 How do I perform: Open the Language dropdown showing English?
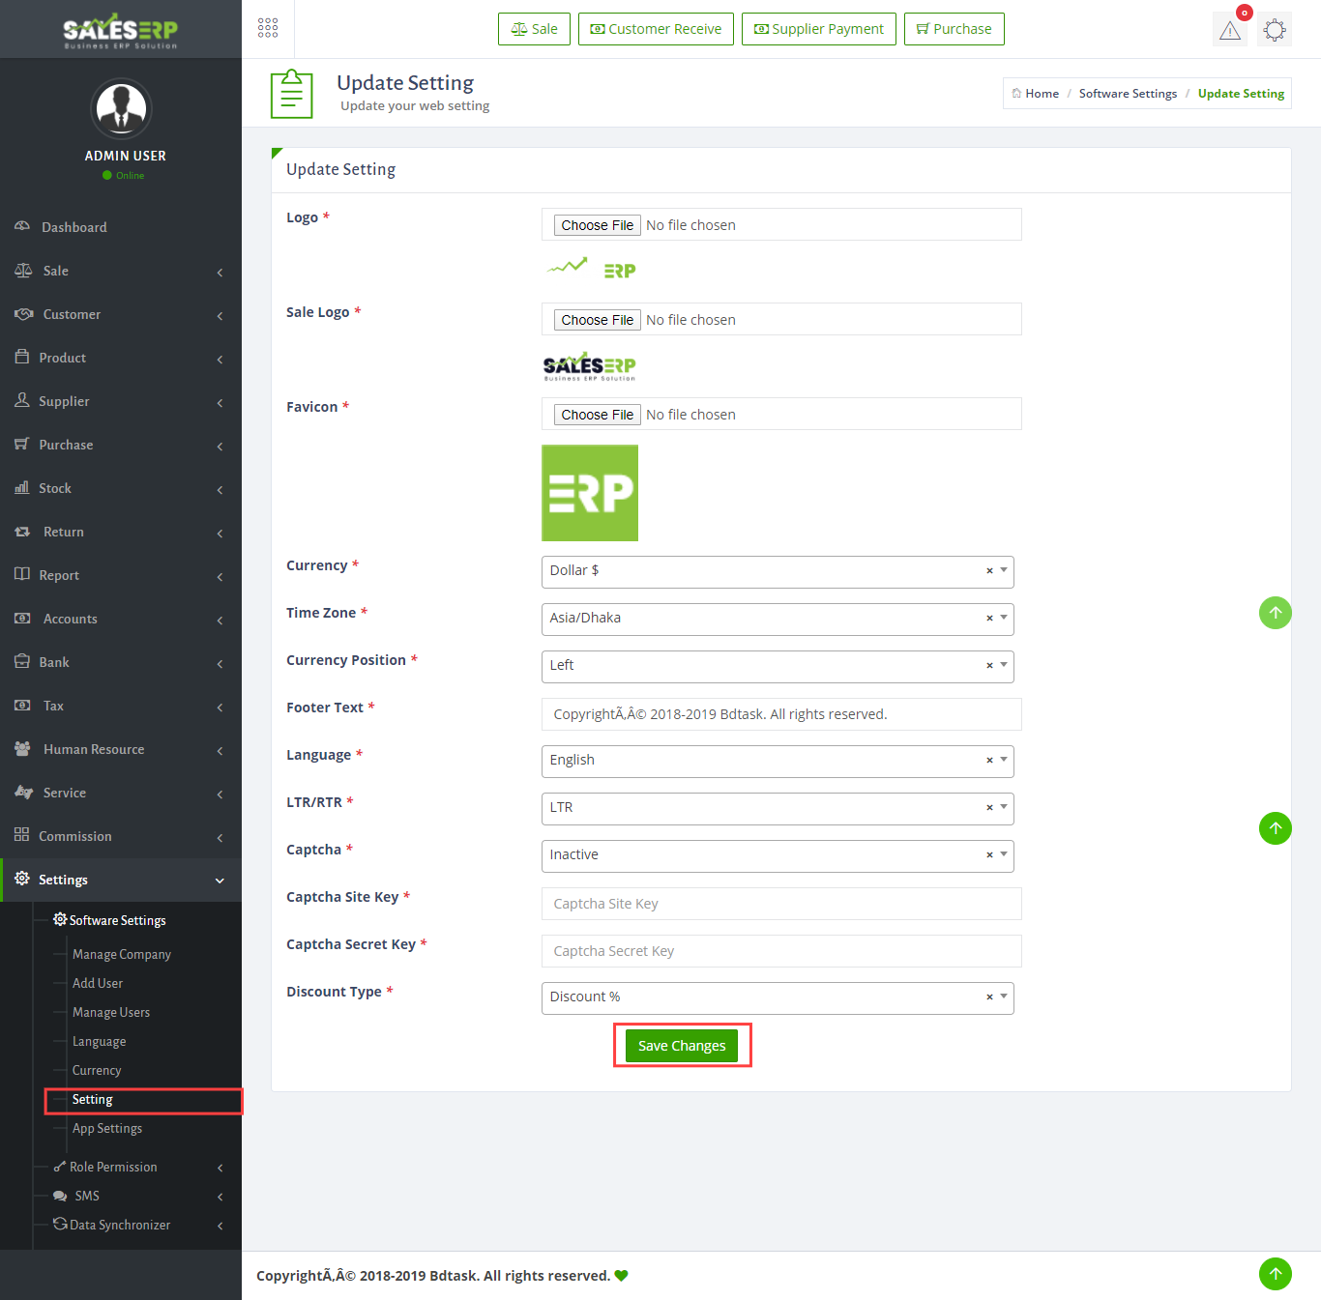pyautogui.click(x=777, y=761)
